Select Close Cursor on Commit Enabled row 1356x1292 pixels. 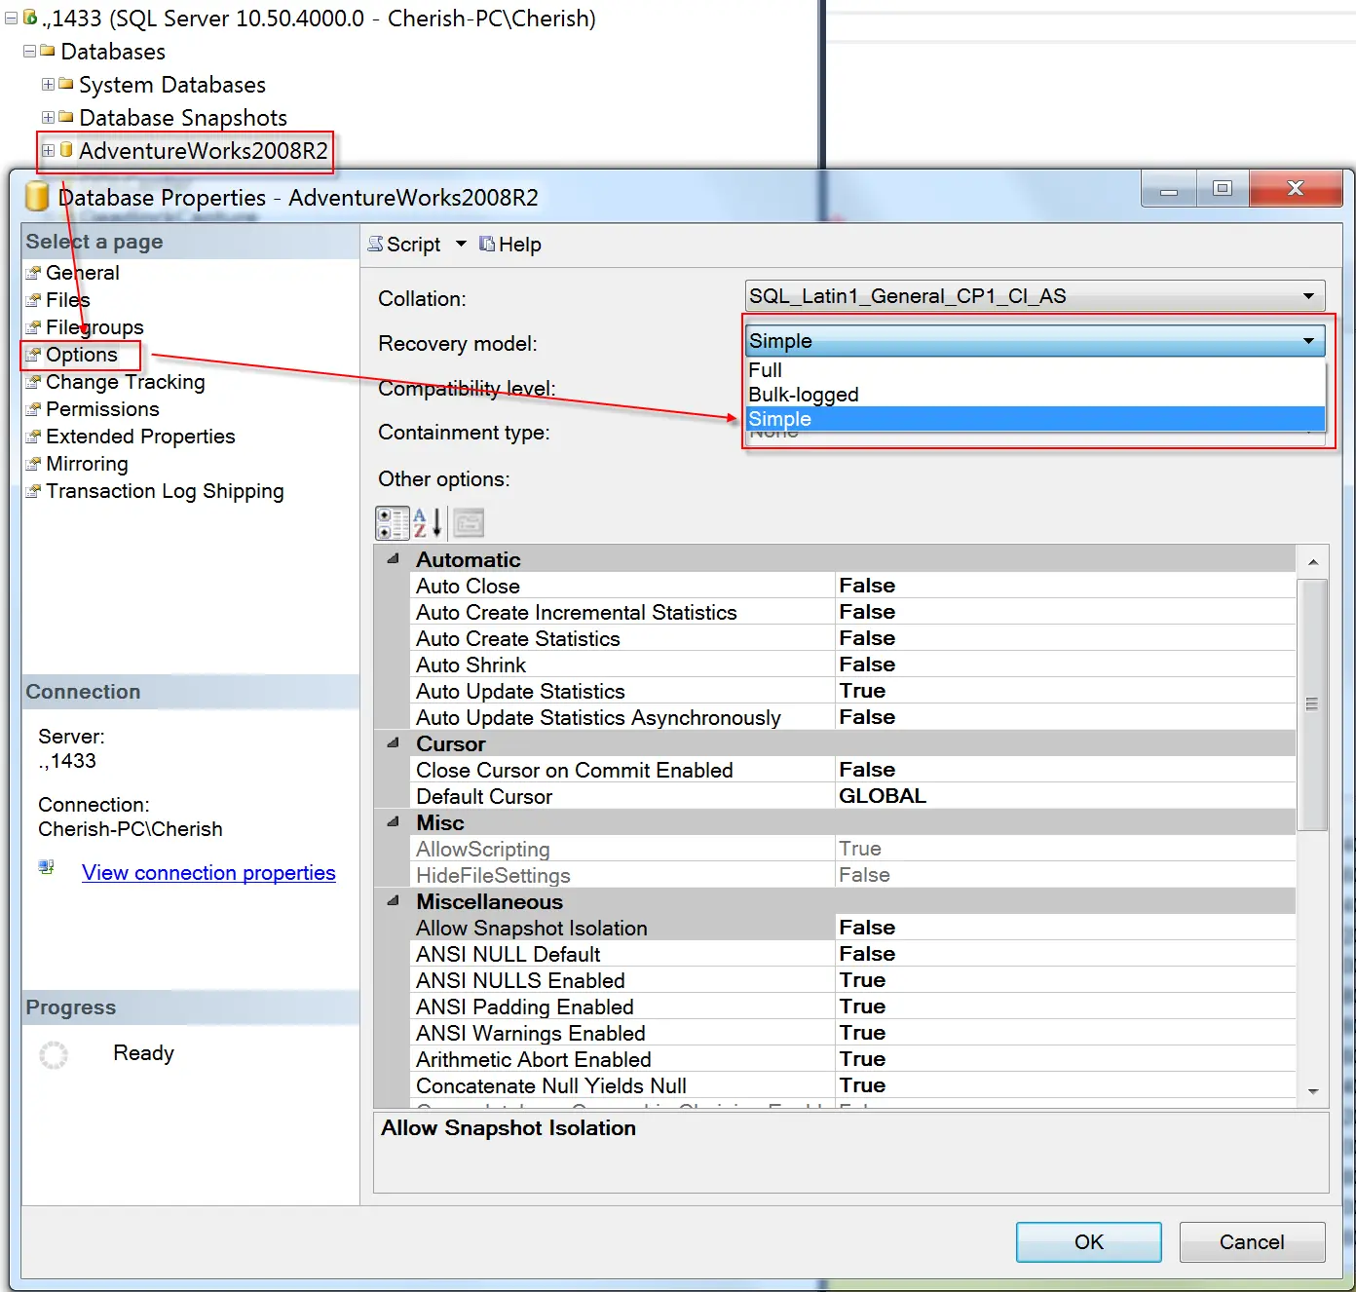853,770
